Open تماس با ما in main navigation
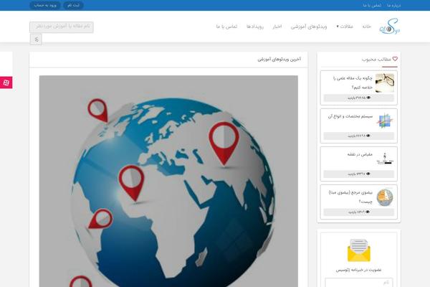 tap(226, 27)
